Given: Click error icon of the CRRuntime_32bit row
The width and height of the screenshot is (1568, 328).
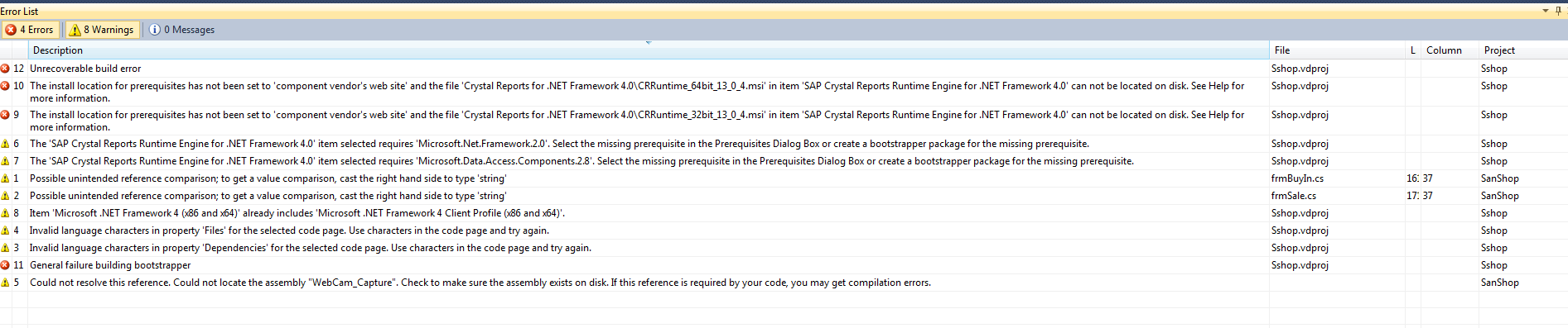Looking at the screenshot, I should pos(6,115).
